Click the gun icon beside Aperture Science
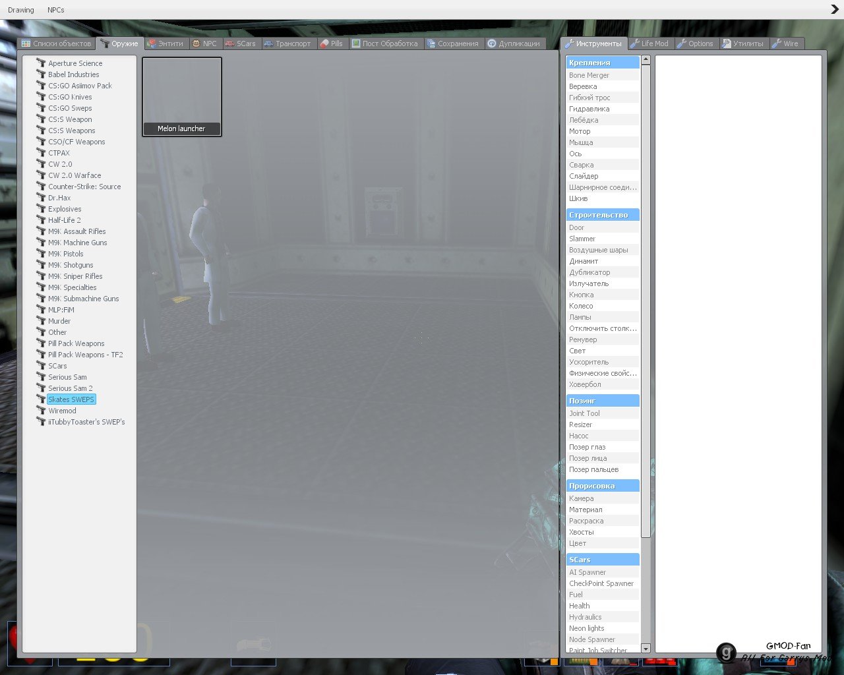 point(41,63)
